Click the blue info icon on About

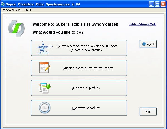click(x=144, y=44)
